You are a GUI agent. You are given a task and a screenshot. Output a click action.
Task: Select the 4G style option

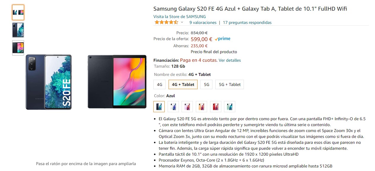[160, 84]
